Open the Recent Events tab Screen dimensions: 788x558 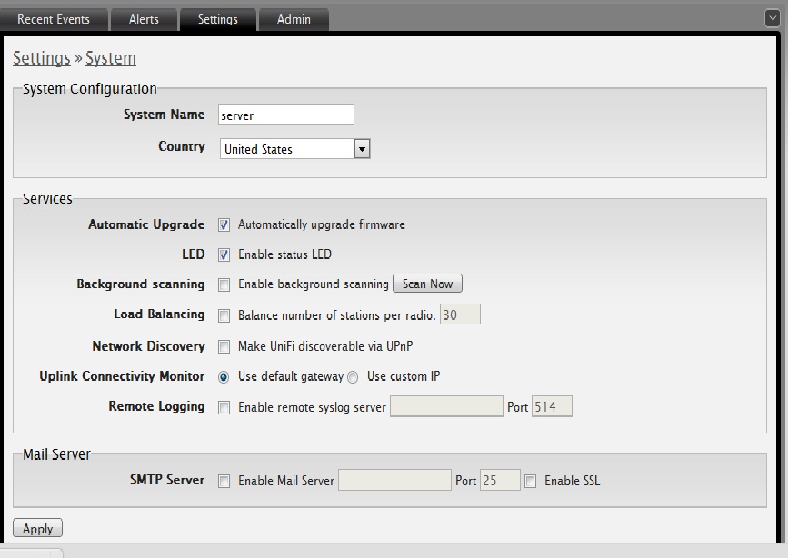(54, 20)
